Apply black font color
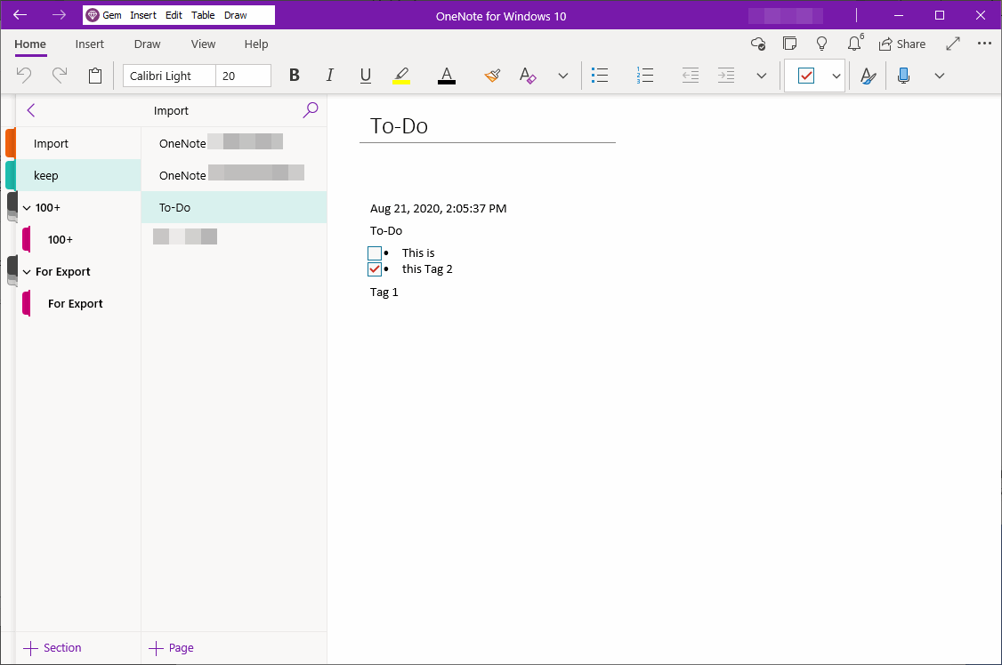1002x665 pixels. (x=447, y=76)
